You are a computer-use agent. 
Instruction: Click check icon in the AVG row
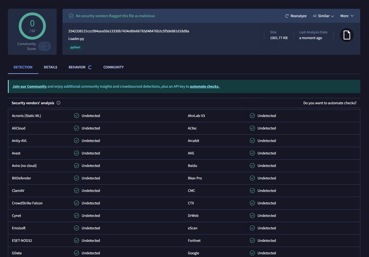[x=252, y=153]
